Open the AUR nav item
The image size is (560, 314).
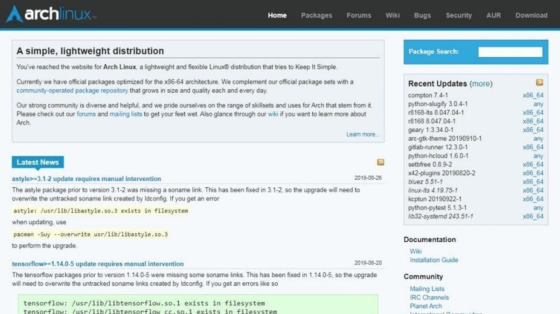pyautogui.click(x=494, y=15)
